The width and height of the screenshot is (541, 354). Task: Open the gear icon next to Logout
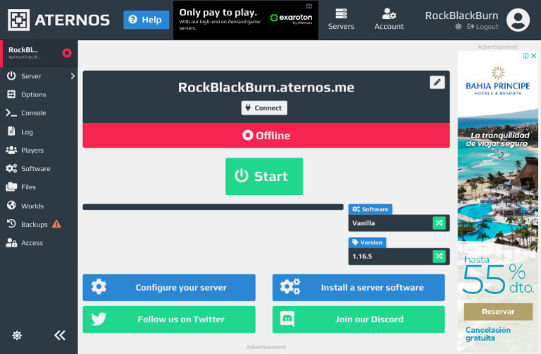pos(458,27)
